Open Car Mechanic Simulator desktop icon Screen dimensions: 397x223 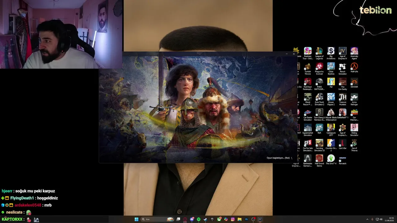click(x=354, y=115)
